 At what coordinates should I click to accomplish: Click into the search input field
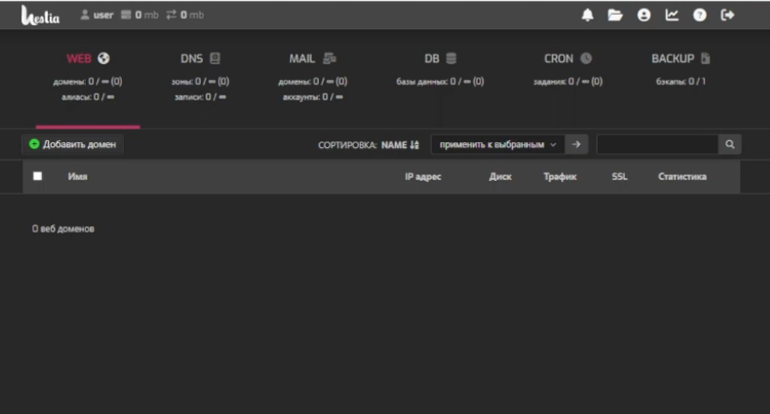click(x=656, y=144)
